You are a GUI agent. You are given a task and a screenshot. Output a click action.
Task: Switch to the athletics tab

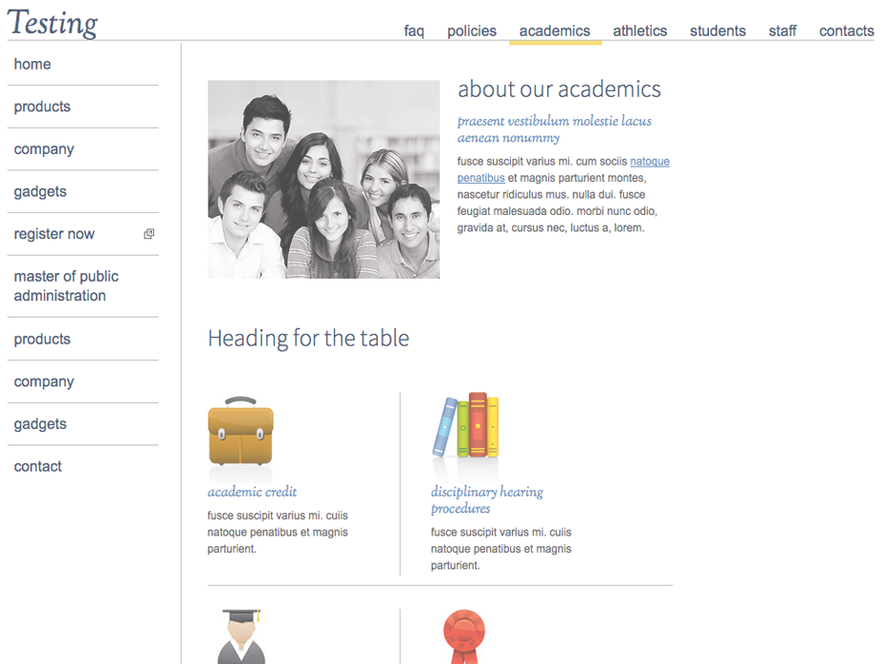[639, 30]
